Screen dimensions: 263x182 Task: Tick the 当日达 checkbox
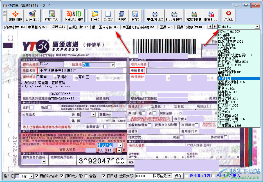click(x=140, y=106)
